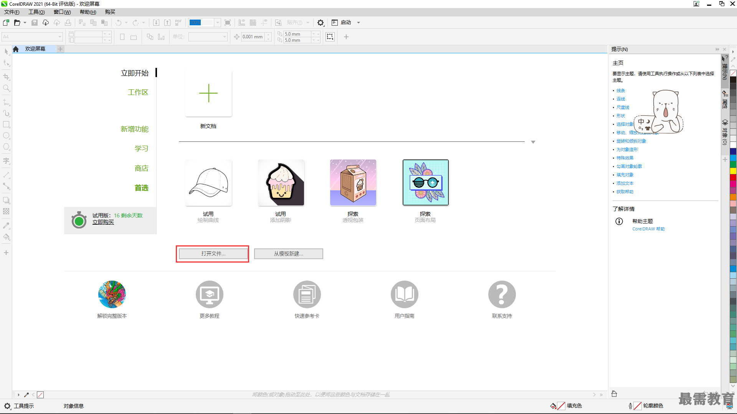This screenshot has width=737, height=414.
Task: Toggle portrait page orientation
Action: point(122,37)
